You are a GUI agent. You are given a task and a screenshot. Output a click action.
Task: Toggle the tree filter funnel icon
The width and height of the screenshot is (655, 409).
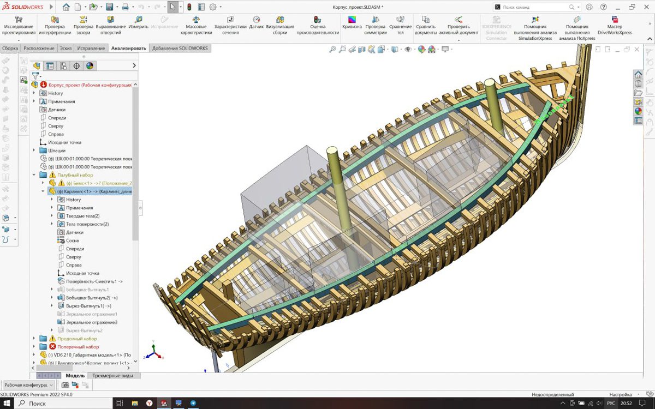(x=35, y=76)
